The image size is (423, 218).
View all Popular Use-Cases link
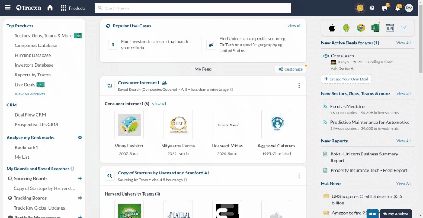click(294, 26)
